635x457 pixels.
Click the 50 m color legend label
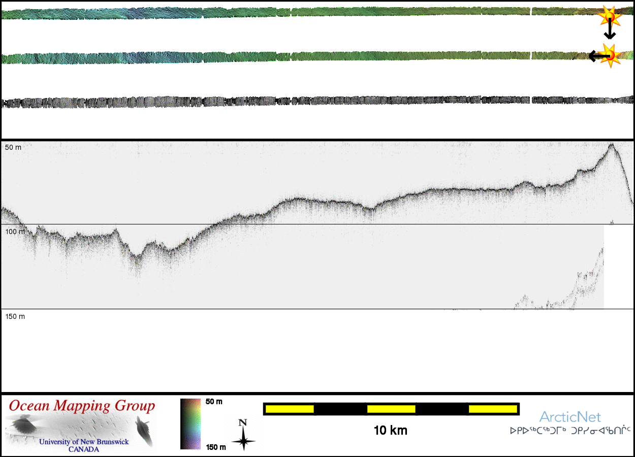click(x=214, y=402)
